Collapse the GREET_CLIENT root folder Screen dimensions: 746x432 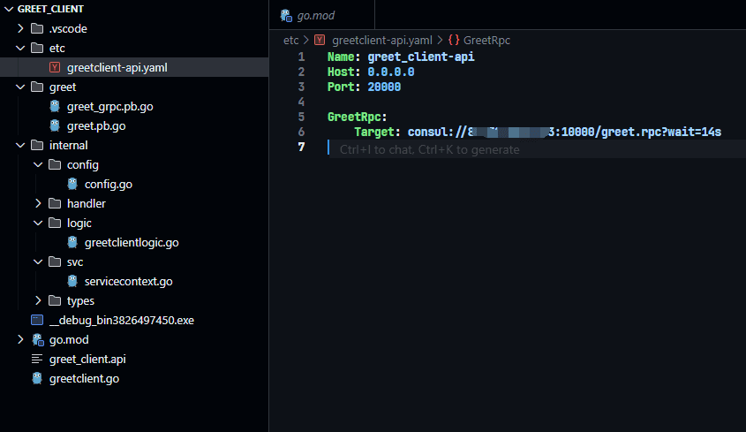8,9
